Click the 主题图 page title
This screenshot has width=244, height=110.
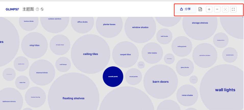(x=28, y=9)
